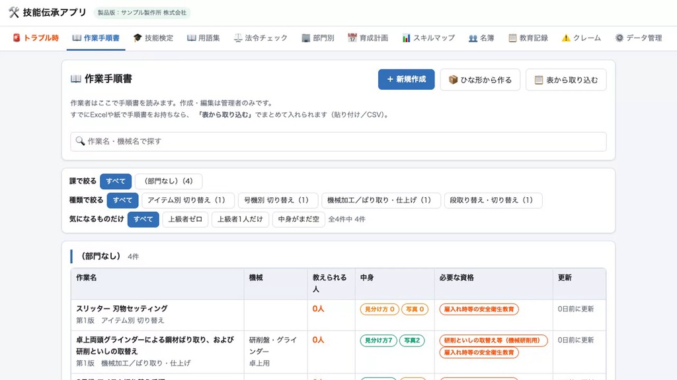Focus the 作業名・機械名で探す search field
The height and width of the screenshot is (380, 677).
338,141
